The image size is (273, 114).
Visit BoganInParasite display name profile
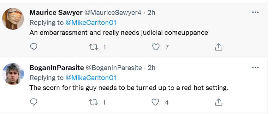pos(57,68)
